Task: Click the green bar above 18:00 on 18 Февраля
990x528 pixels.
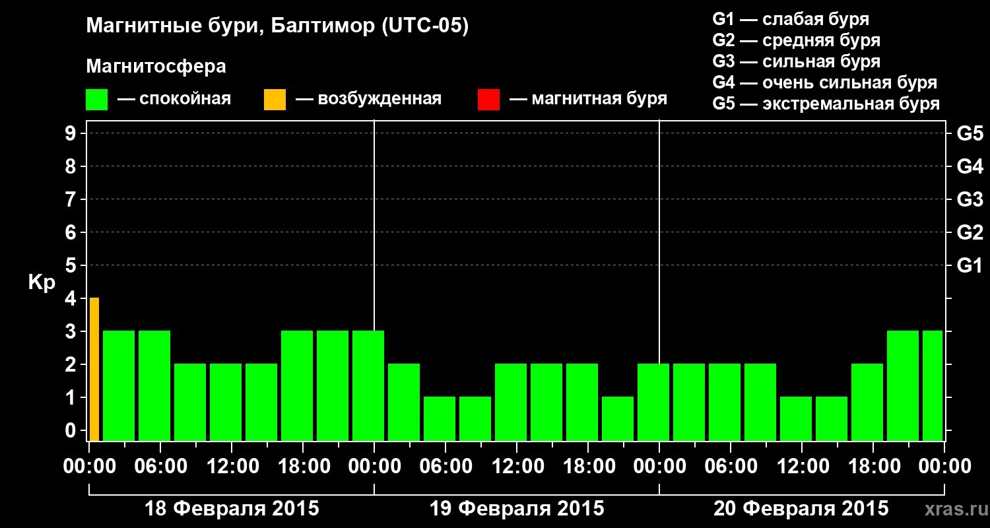Action: (x=297, y=386)
